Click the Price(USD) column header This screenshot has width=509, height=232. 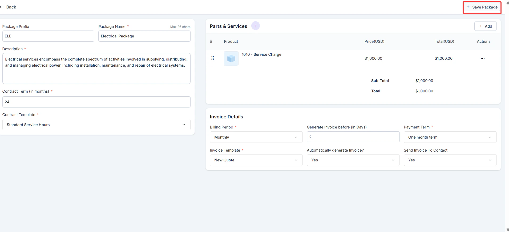[374, 41]
